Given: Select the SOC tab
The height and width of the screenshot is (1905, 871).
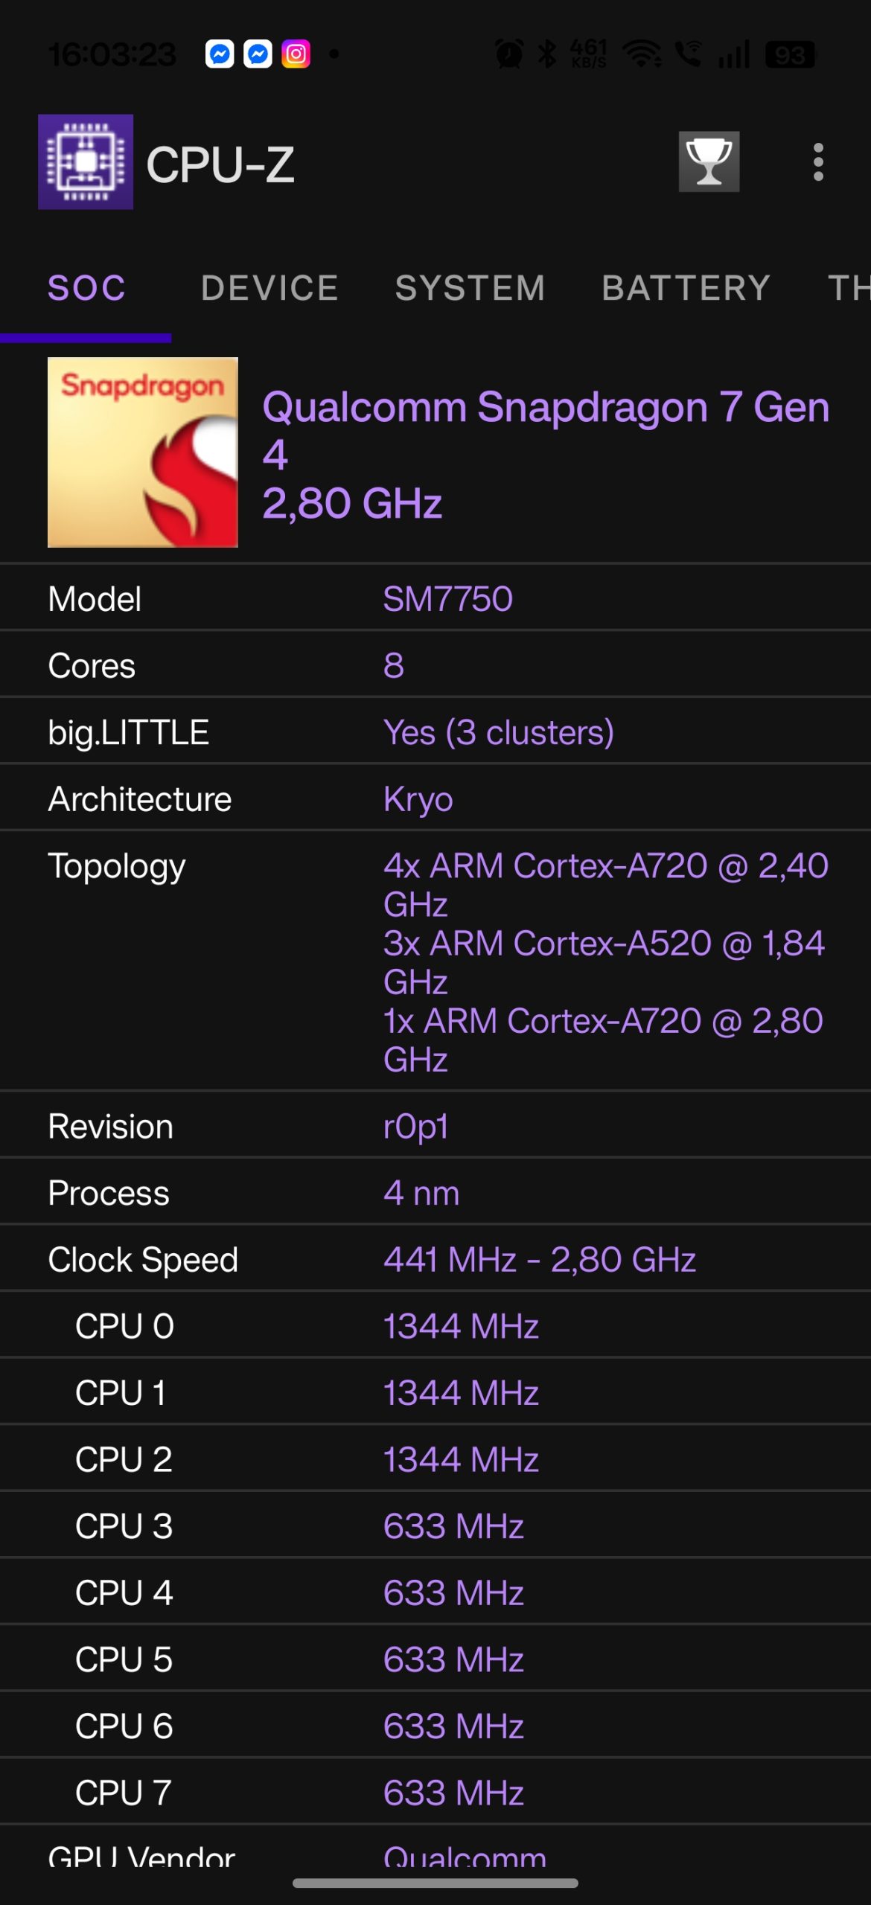Looking at the screenshot, I should [86, 289].
